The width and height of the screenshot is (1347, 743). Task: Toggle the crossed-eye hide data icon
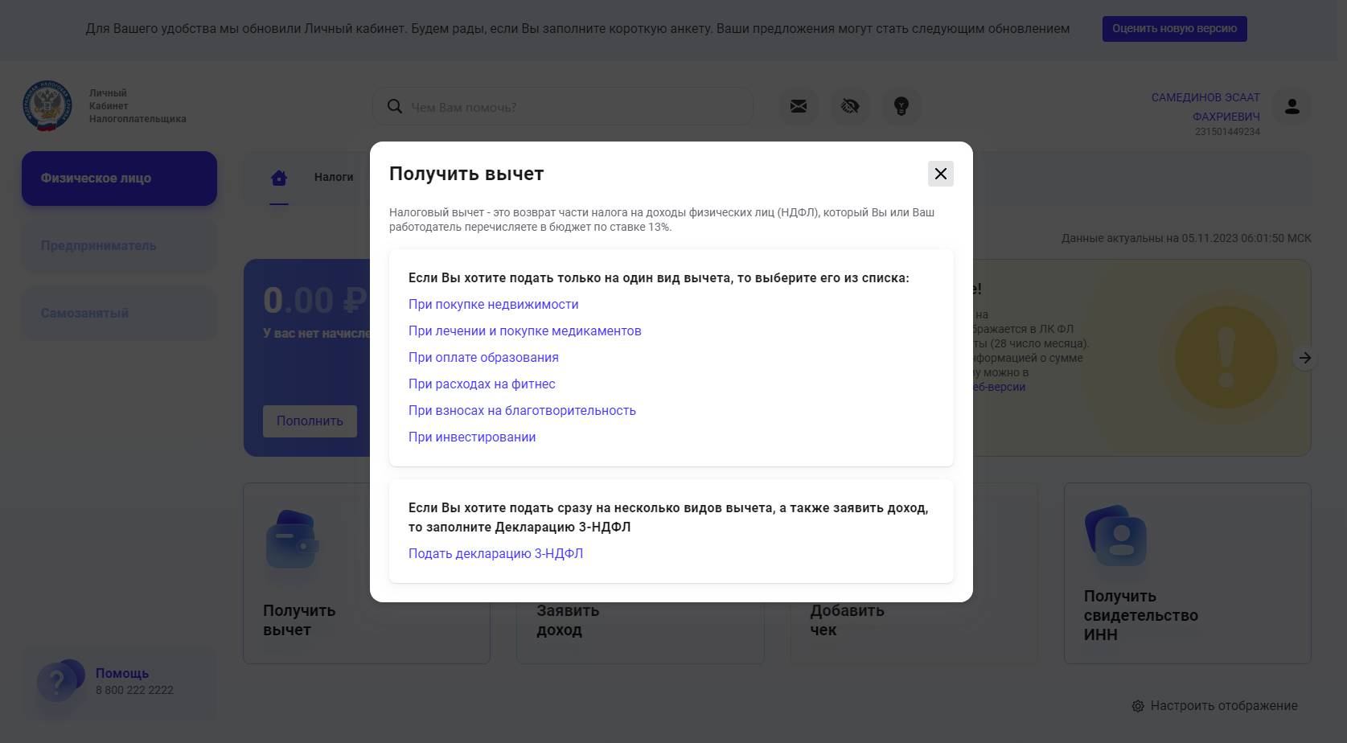(850, 106)
